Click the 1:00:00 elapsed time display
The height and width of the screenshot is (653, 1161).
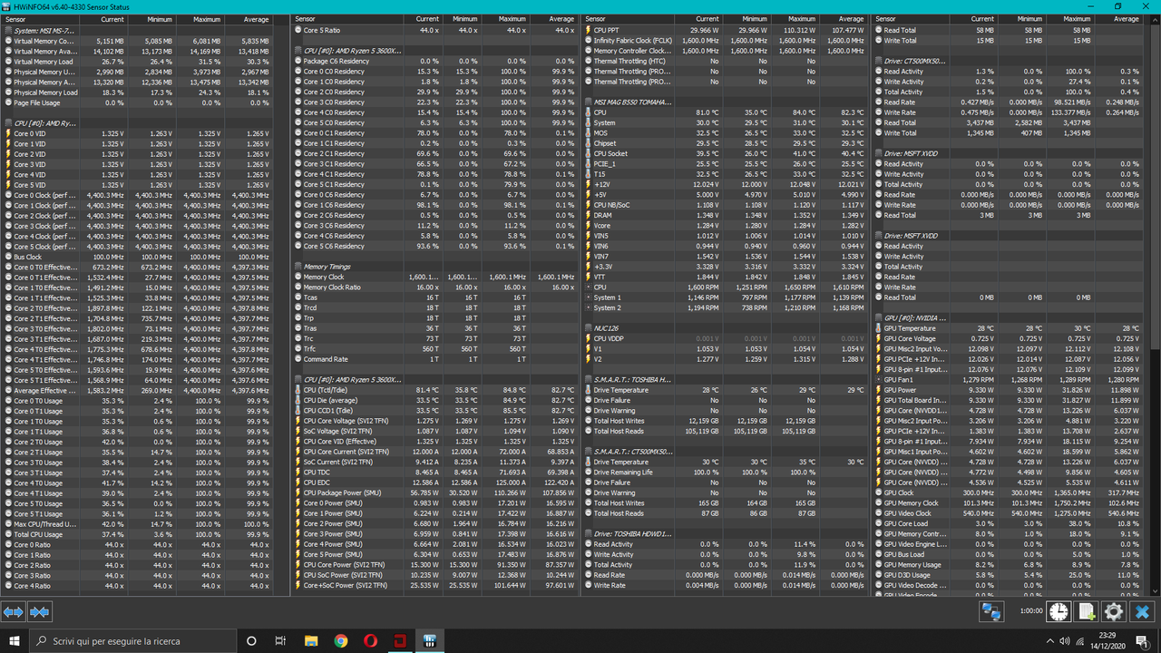(1030, 611)
